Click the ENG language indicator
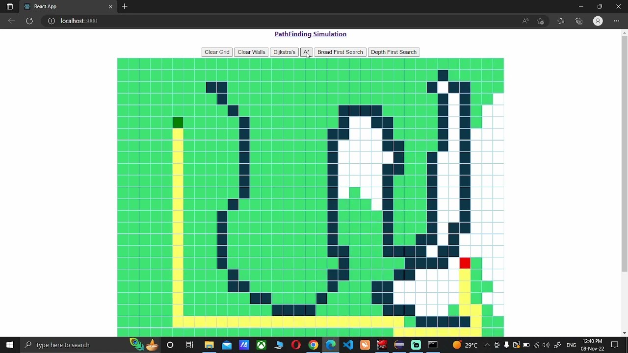This screenshot has width=628, height=353. (x=571, y=345)
